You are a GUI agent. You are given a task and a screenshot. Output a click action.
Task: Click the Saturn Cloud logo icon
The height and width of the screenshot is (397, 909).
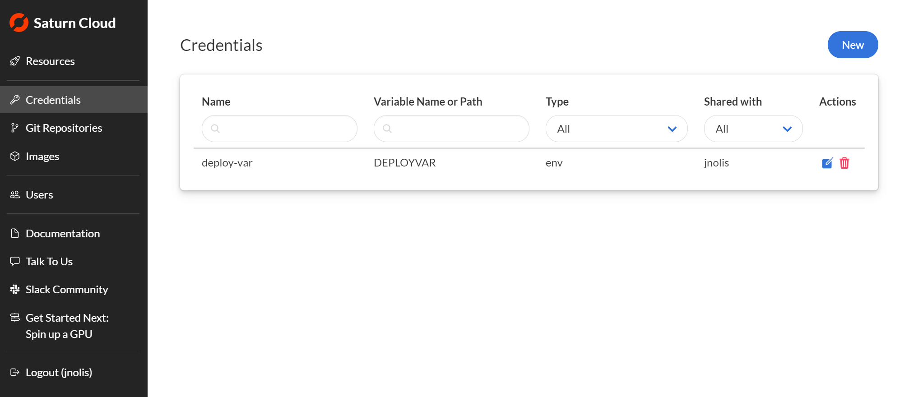[19, 23]
